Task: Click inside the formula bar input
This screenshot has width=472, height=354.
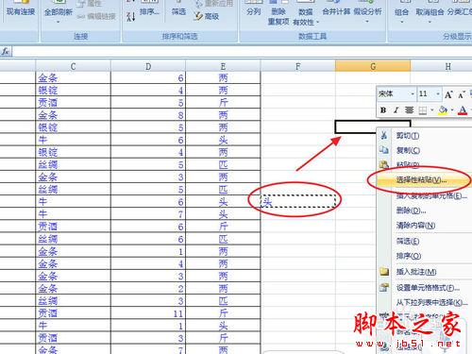Action: [243, 51]
